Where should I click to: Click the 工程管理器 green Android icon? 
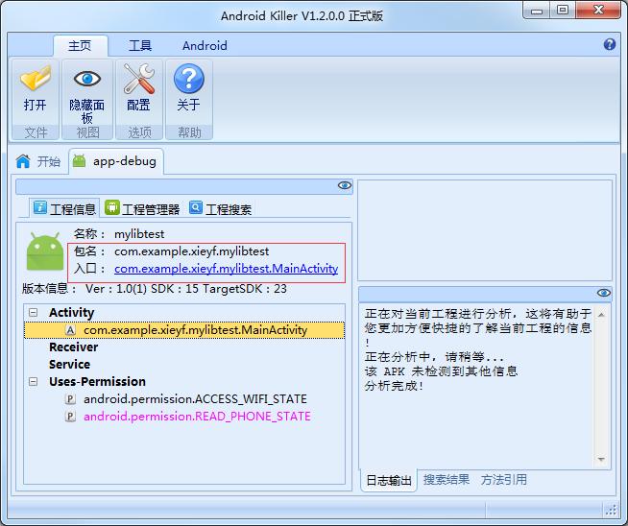(111, 207)
